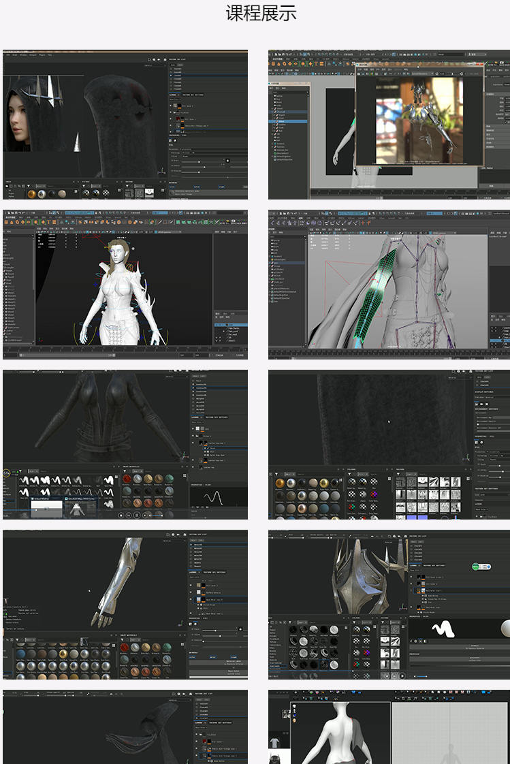Click the white brush stroke preview in the helmet screenshot

tap(443, 628)
